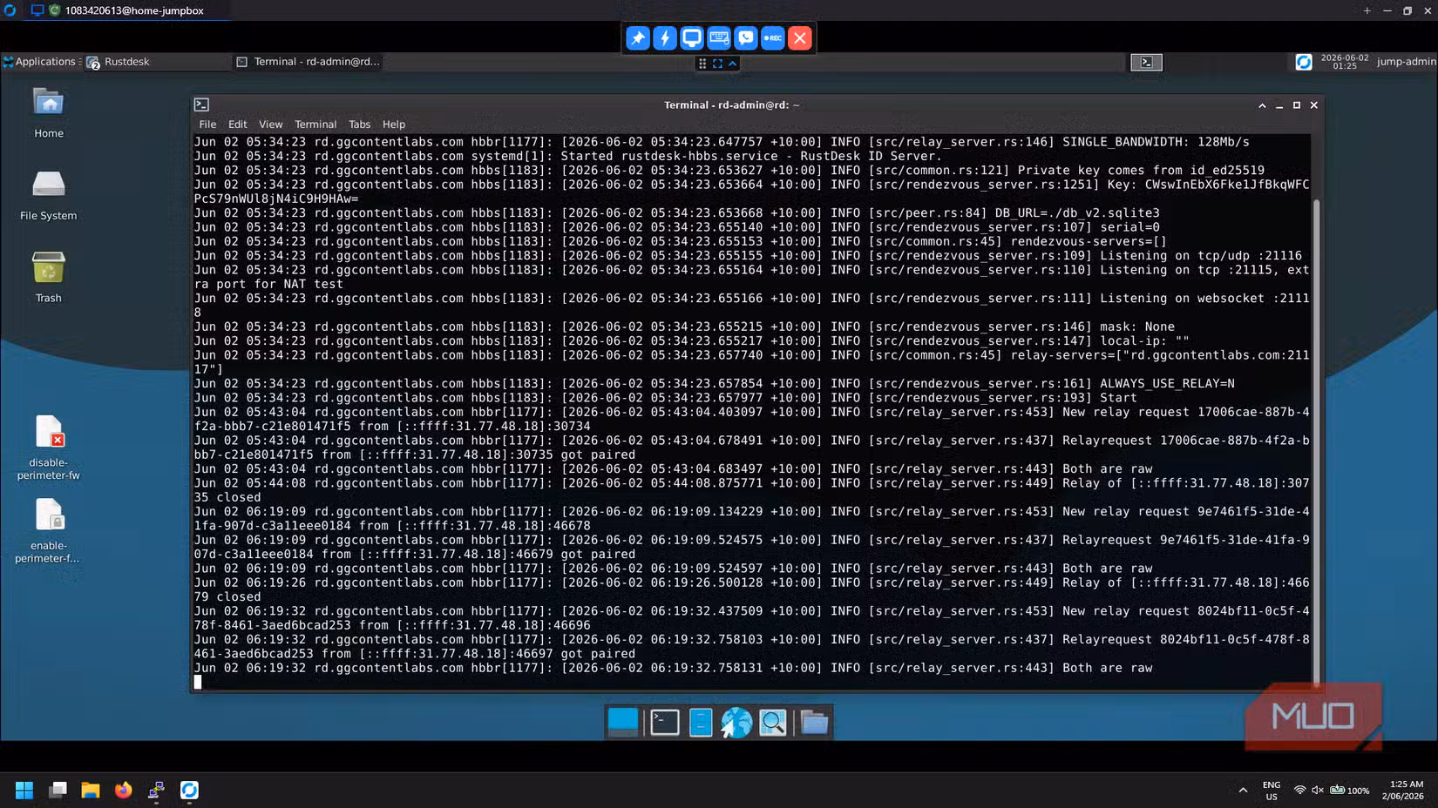Launch the web browser globe from dock
Screen dimensions: 1438x808
pos(736,723)
